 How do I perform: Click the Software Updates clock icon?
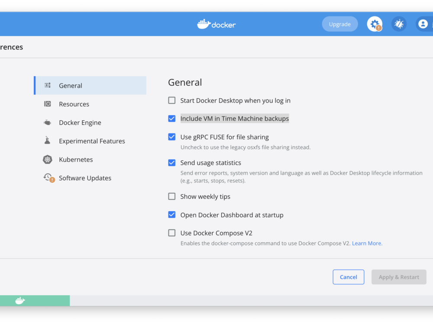pos(49,178)
